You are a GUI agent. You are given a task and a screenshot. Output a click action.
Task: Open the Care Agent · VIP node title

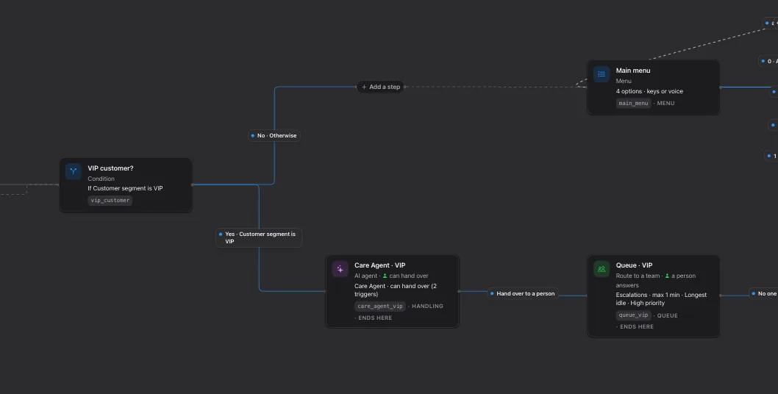point(379,265)
